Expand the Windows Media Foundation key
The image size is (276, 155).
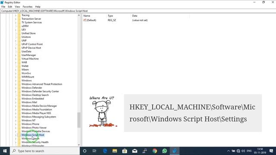16,110
